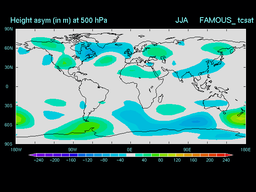
Task: Click the red arrow tip ending the colorbar
Action: click(x=229, y=155)
